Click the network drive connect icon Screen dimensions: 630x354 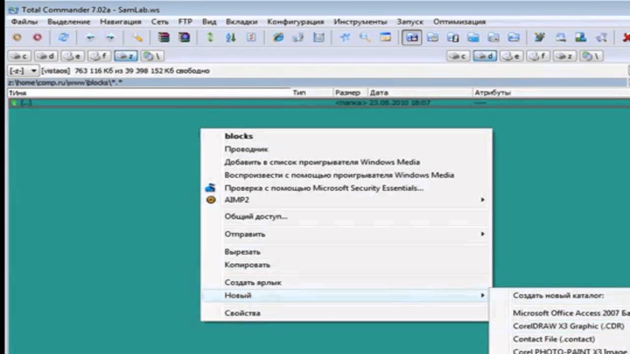pos(561,37)
